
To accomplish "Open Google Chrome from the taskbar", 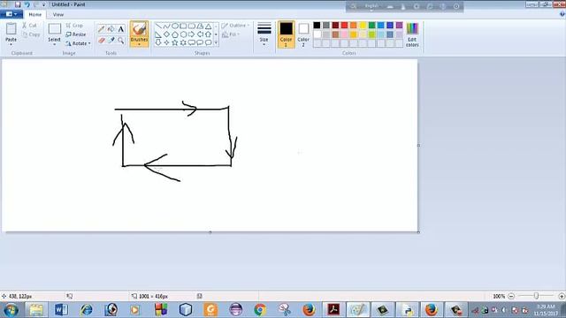I will [x=260, y=310].
